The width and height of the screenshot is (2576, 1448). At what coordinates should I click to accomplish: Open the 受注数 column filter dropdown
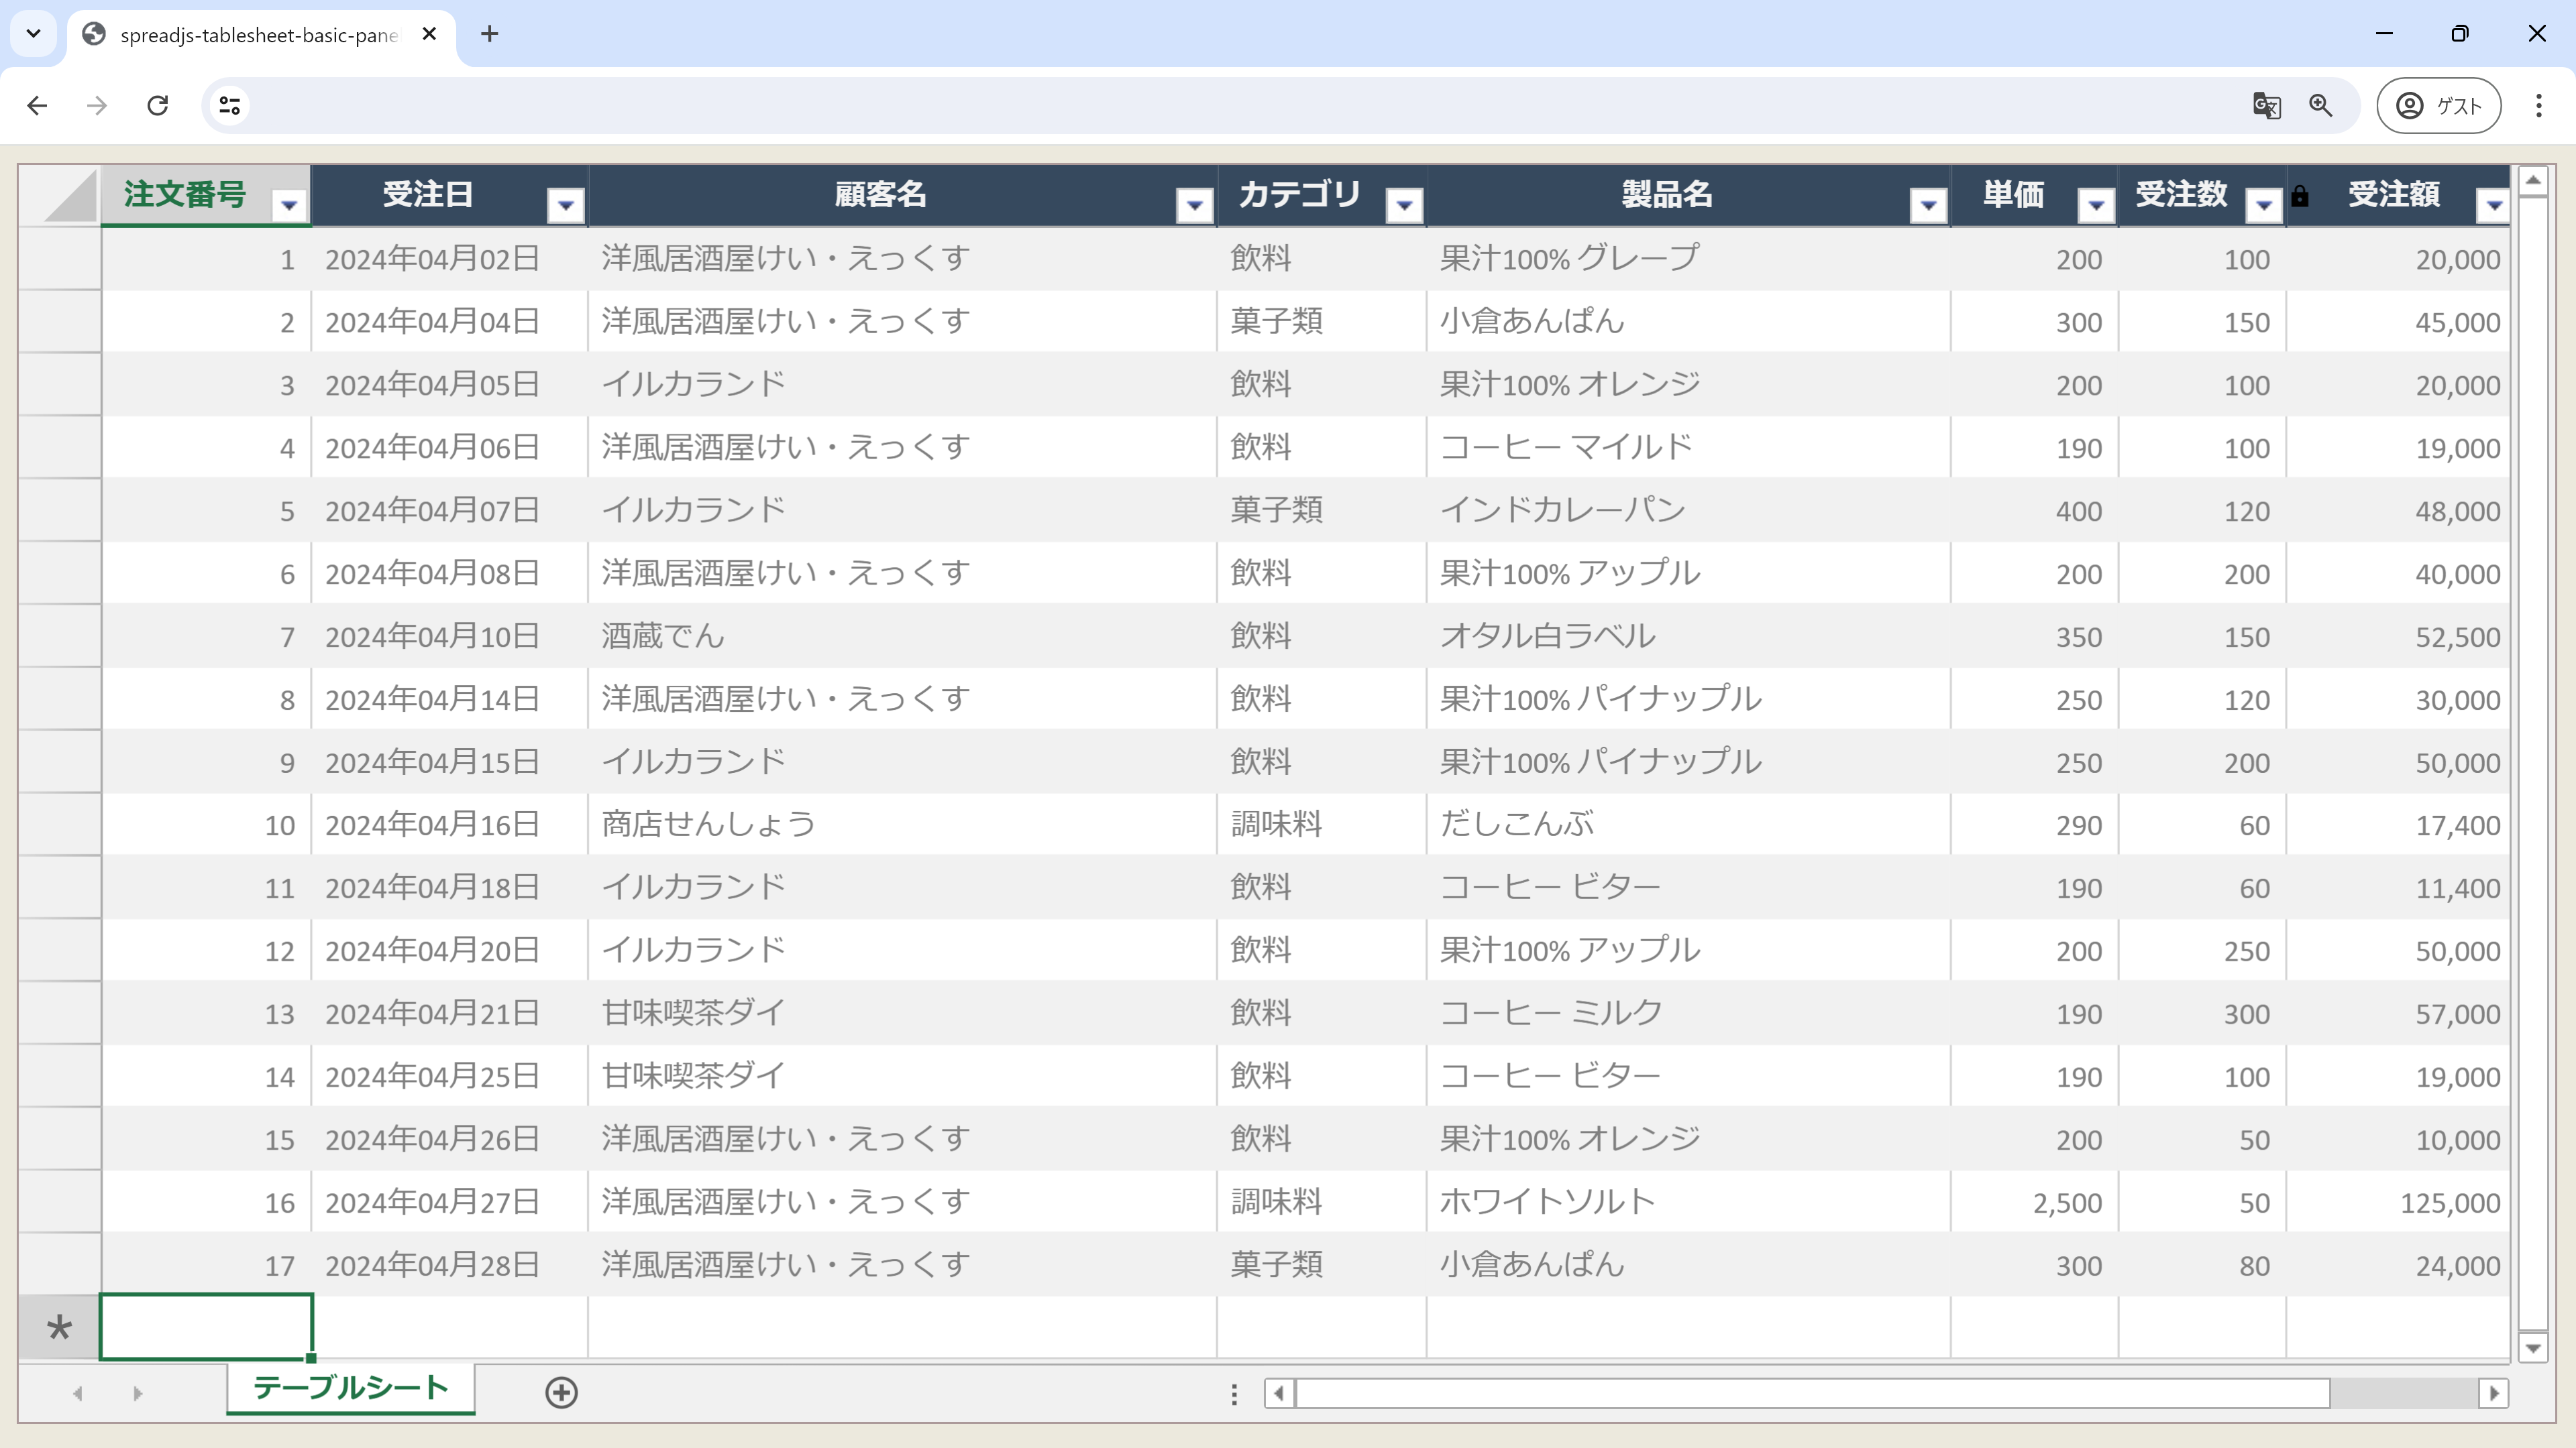2263,205
